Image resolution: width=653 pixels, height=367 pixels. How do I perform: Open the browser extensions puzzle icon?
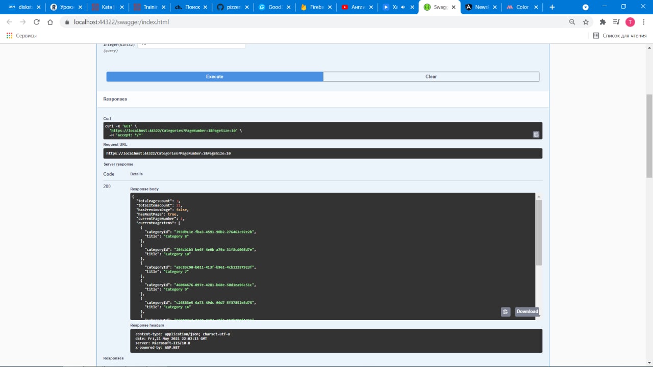(602, 22)
